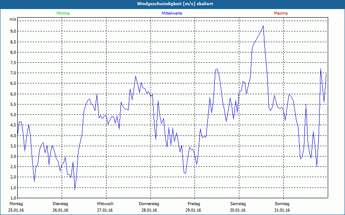Screen dimensions: 345x215
Task: Click the Freitag day label
Action: pos(194,204)
